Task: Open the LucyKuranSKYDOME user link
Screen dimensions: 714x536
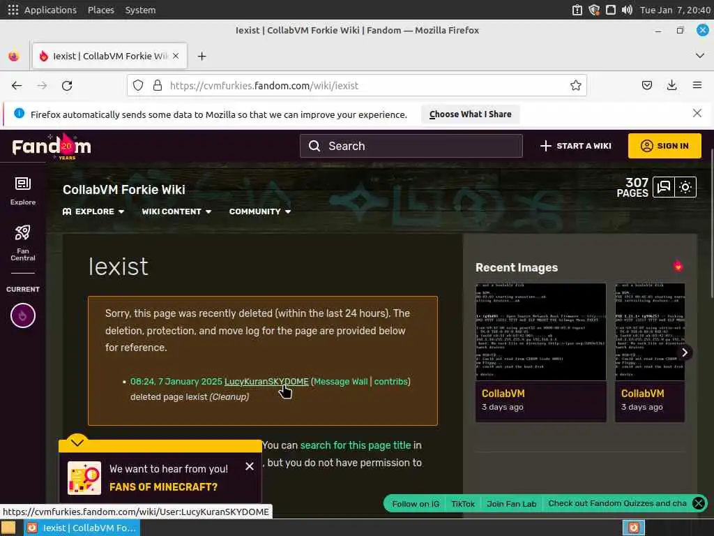Action: [x=266, y=382]
